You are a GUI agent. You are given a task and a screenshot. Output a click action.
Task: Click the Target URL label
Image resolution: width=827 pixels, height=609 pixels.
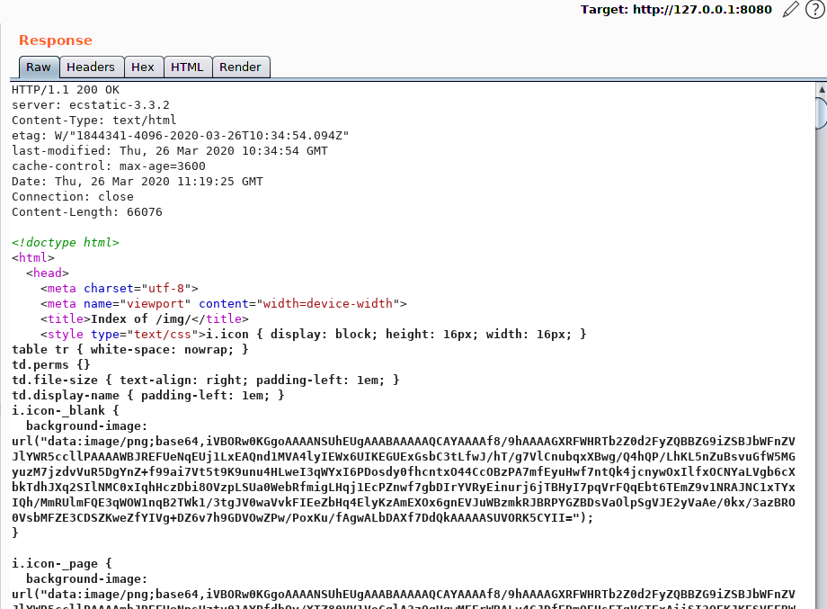pyautogui.click(x=676, y=10)
